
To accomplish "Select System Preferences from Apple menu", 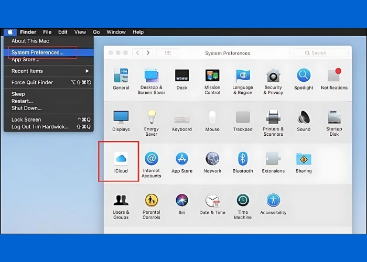I will (x=37, y=52).
